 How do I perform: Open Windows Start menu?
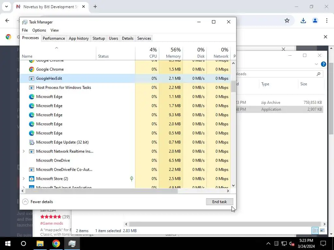coord(8,243)
